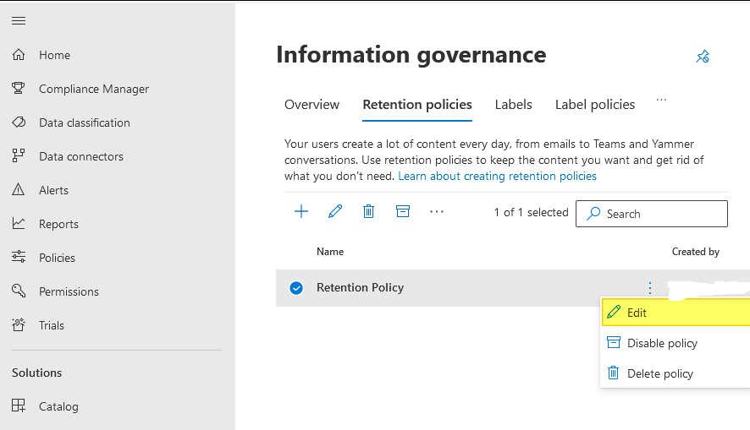Click the magnifier icon in Search box
The height and width of the screenshot is (430, 750).
click(x=593, y=214)
